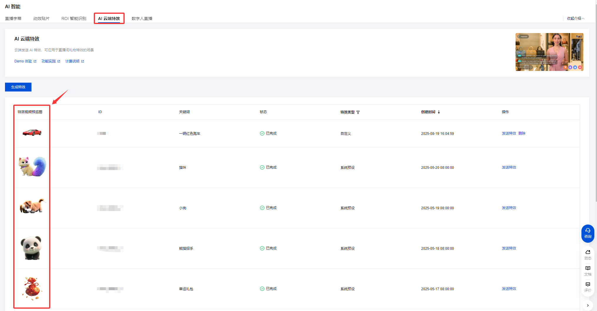Screen dimensions: 597x311
Task: Collapse the intro with 收起介绍
Action: pos(575,18)
